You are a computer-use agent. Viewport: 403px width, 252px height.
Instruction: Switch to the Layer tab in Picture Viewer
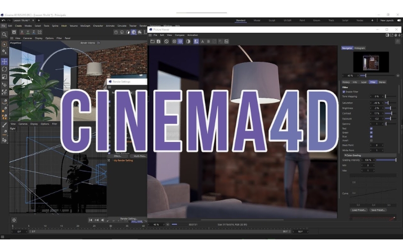[x=364, y=82]
